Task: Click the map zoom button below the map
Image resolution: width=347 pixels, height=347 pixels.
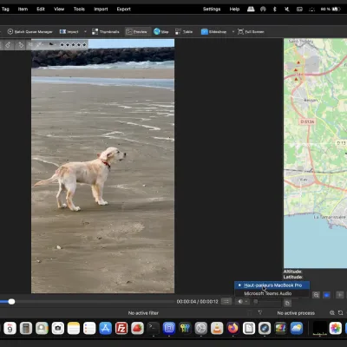Action: point(316,295)
